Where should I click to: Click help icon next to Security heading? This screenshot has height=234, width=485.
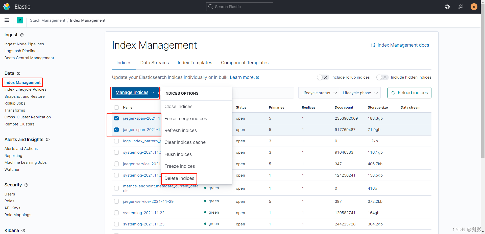coord(26,185)
